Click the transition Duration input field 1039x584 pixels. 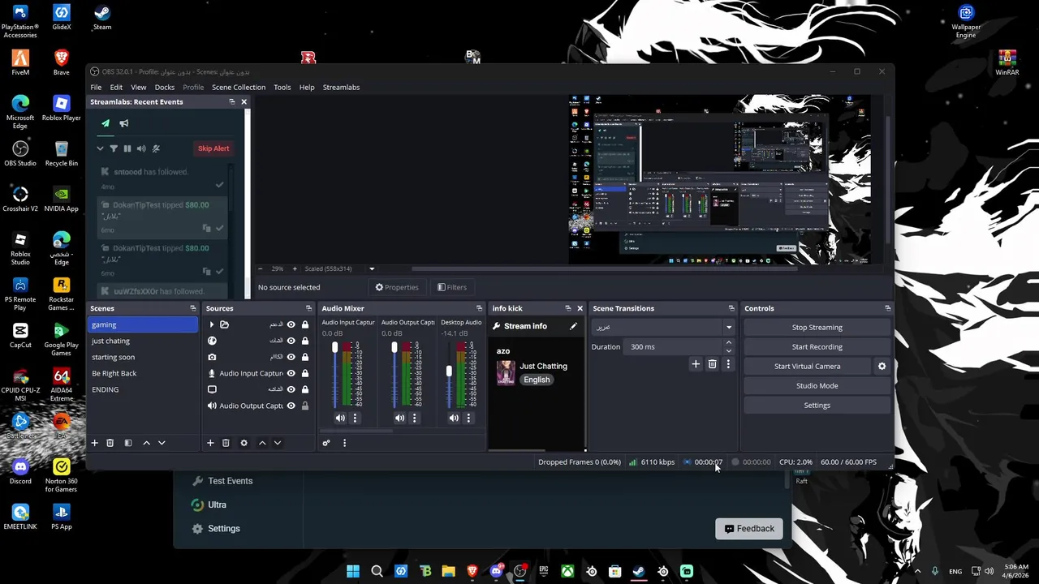672,347
